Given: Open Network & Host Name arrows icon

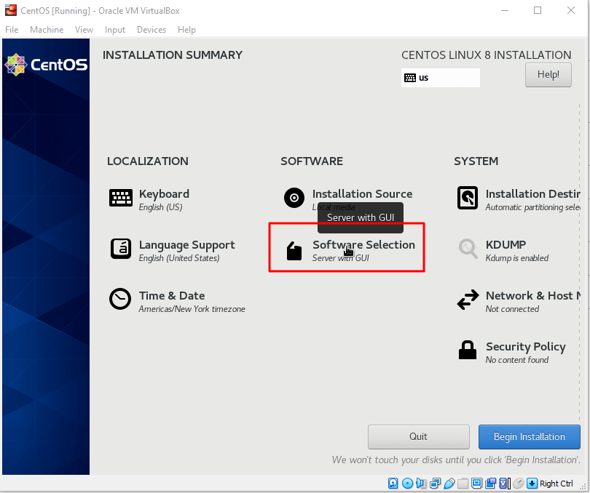Looking at the screenshot, I should point(468,300).
